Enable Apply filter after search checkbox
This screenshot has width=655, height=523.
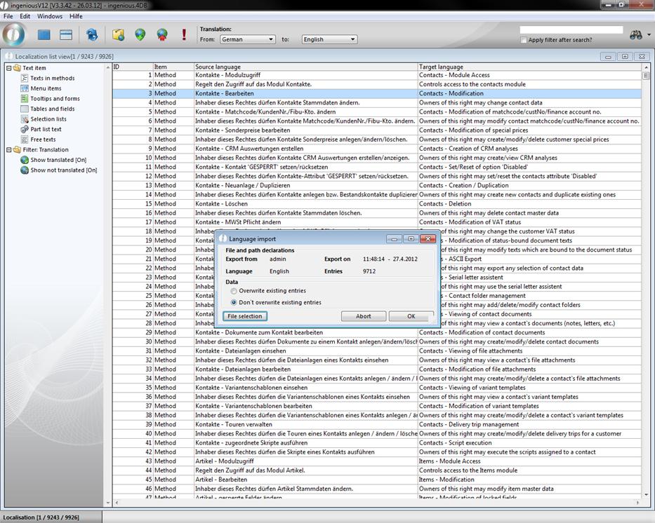click(524, 40)
